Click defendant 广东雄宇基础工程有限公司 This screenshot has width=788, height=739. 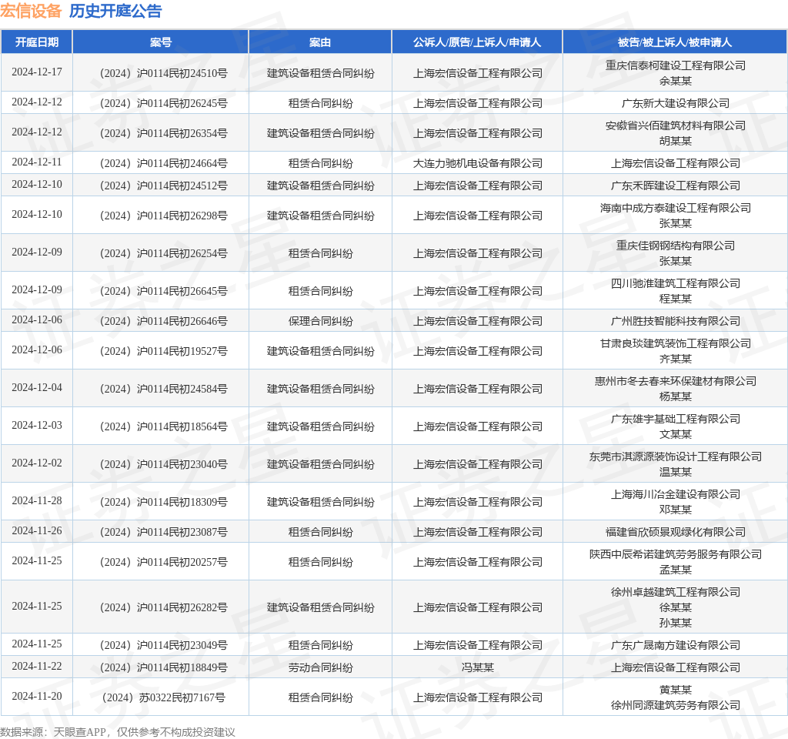point(676,419)
